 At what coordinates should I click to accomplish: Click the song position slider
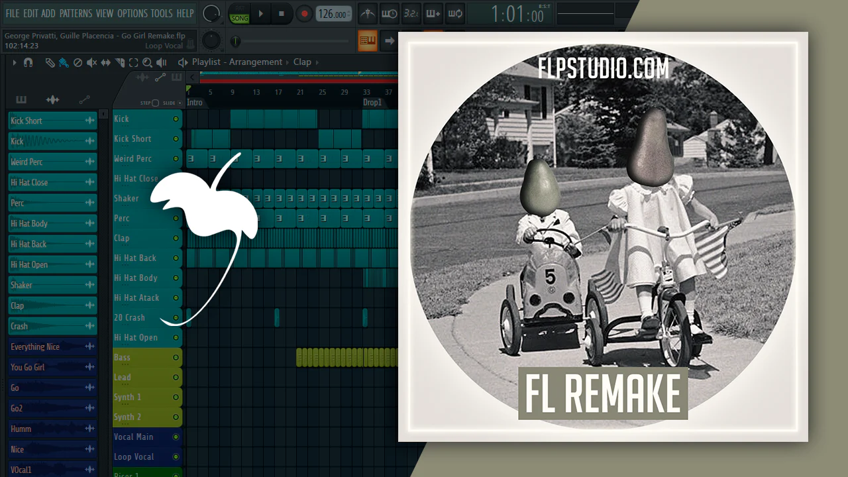pos(291,42)
